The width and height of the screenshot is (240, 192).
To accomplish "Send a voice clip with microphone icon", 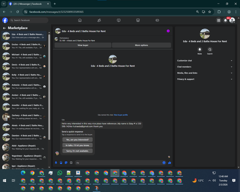I will [56, 163].
